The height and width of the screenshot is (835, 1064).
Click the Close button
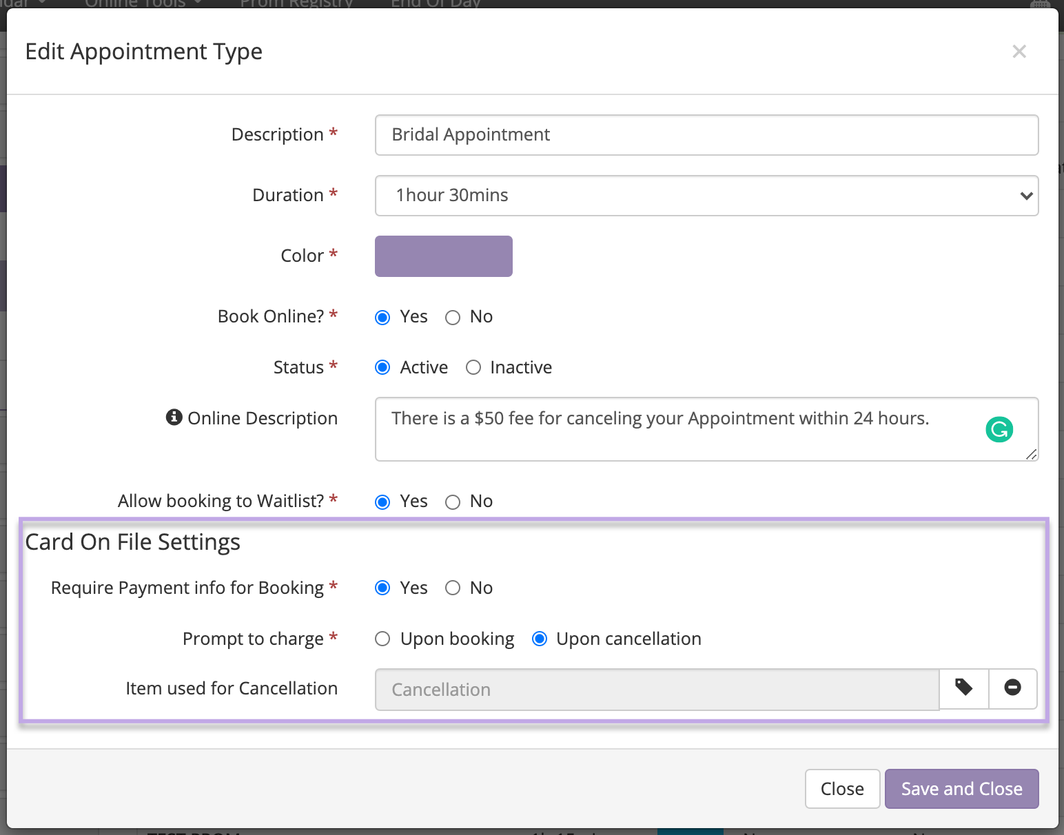842,789
